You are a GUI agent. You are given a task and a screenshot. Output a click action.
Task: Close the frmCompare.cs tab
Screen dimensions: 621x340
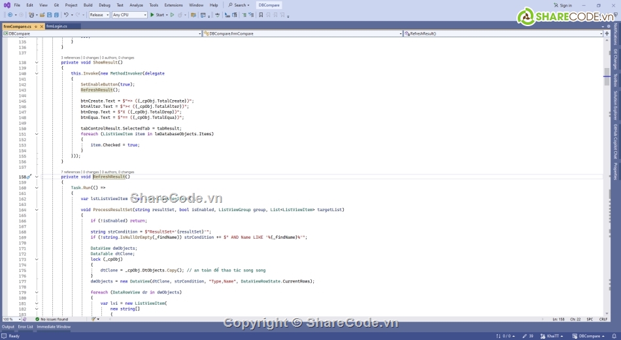pyautogui.click(x=42, y=26)
